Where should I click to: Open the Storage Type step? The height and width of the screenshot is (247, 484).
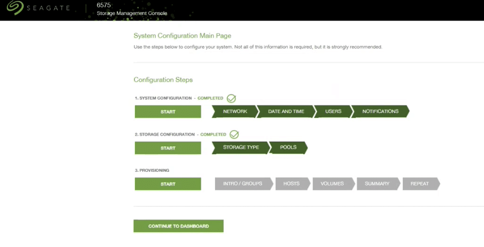pyautogui.click(x=241, y=147)
